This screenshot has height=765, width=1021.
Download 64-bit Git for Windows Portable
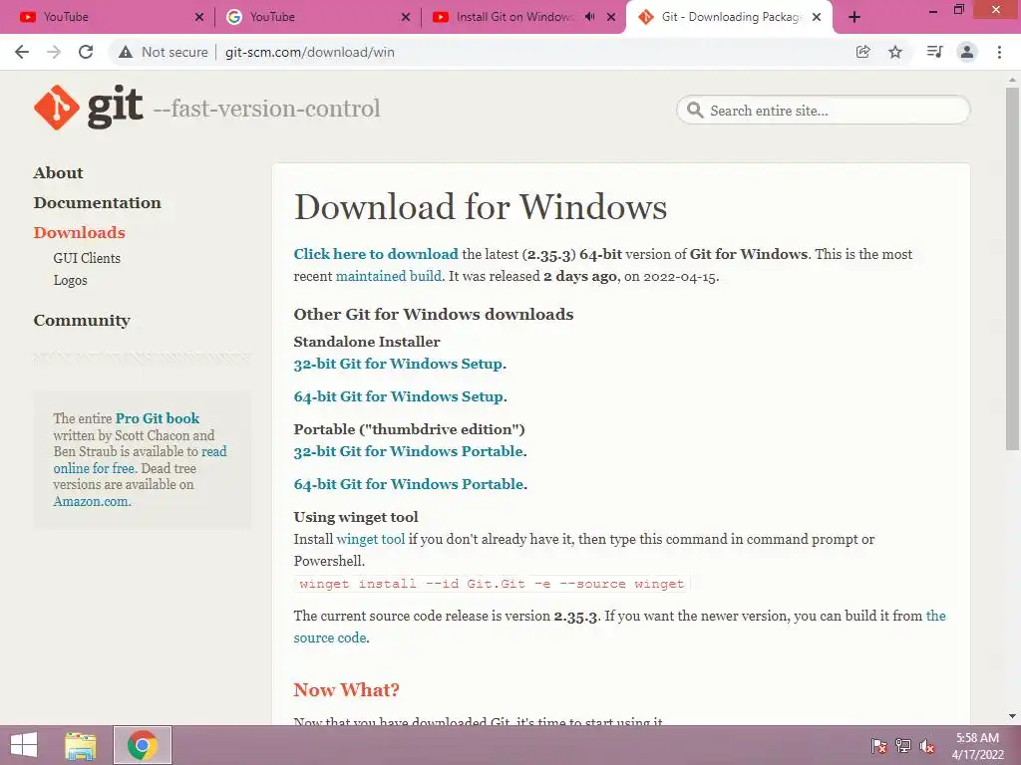[408, 484]
